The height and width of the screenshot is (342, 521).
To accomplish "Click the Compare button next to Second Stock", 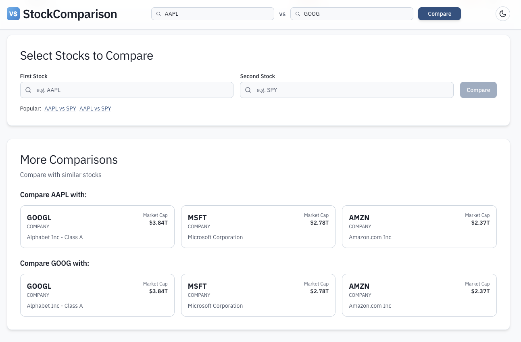I will (x=478, y=90).
